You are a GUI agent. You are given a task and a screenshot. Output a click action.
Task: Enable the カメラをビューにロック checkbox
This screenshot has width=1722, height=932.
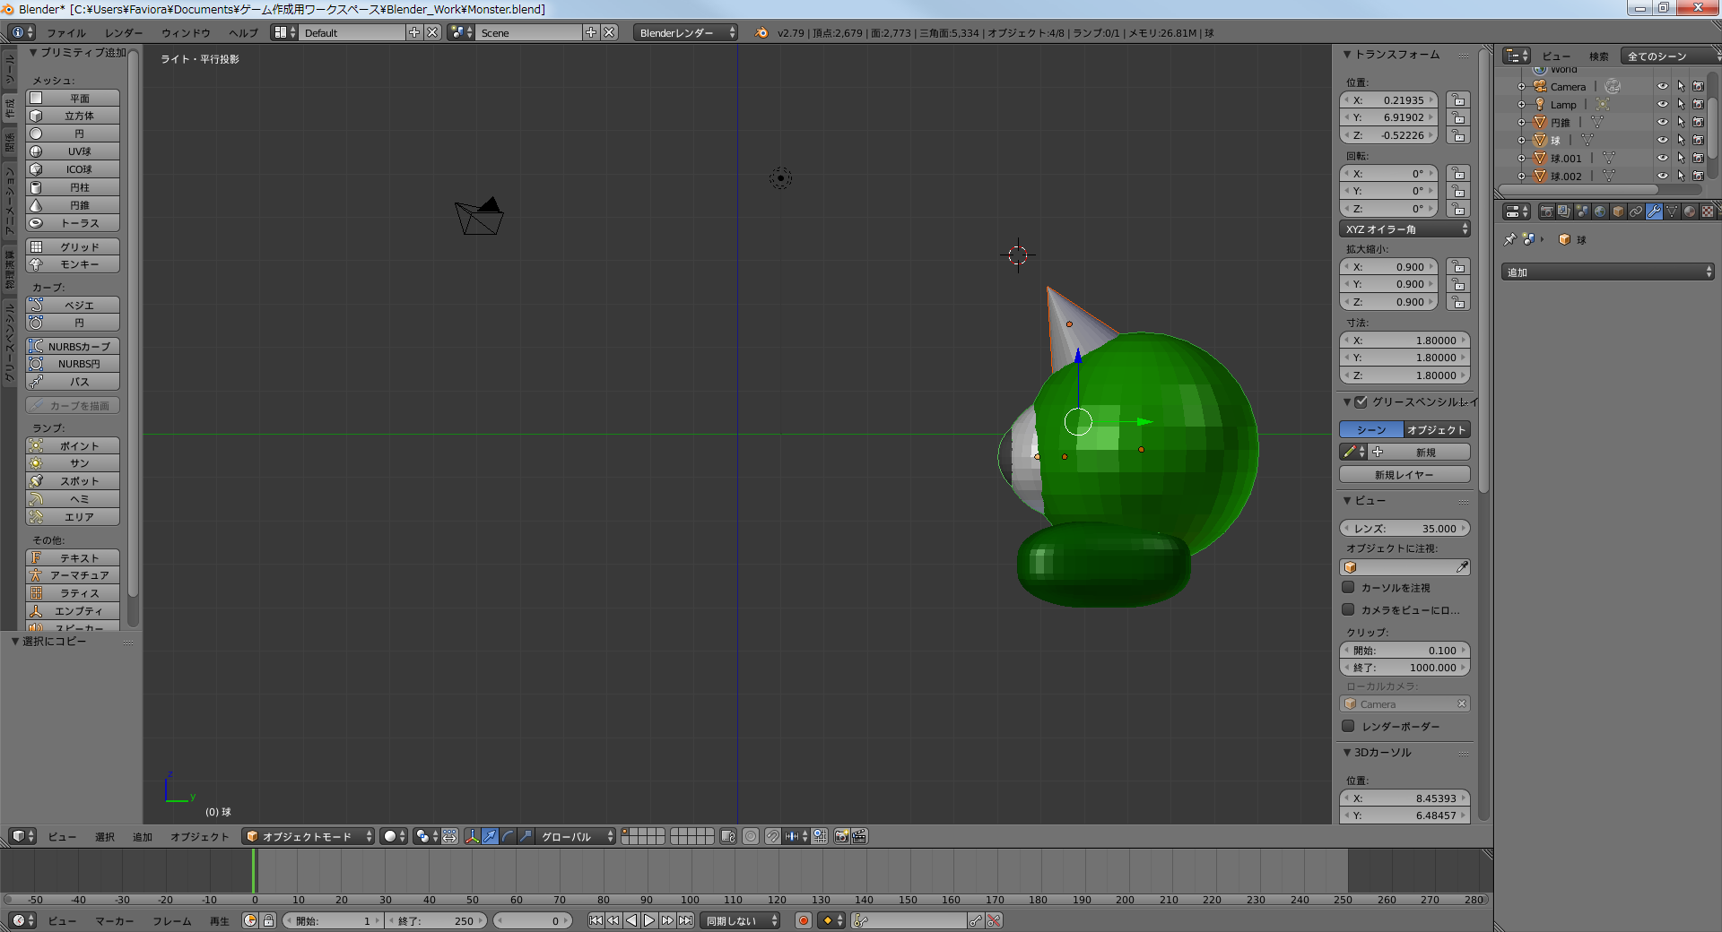pos(1348,610)
